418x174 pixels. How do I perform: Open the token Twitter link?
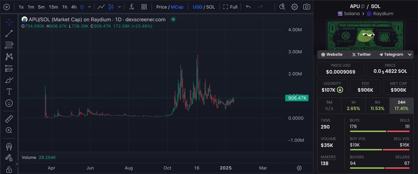pyautogui.click(x=361, y=55)
